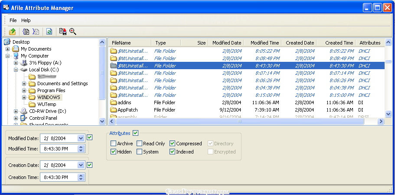Sort list by Modified Date column header
The width and height of the screenshot is (395, 195).
tap(227, 43)
